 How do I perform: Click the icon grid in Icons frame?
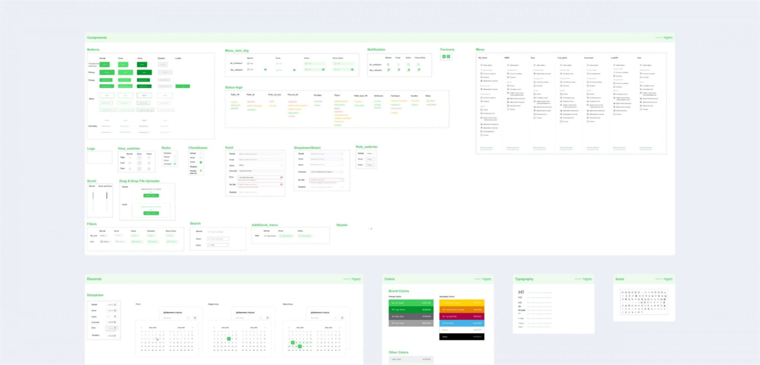(644, 302)
